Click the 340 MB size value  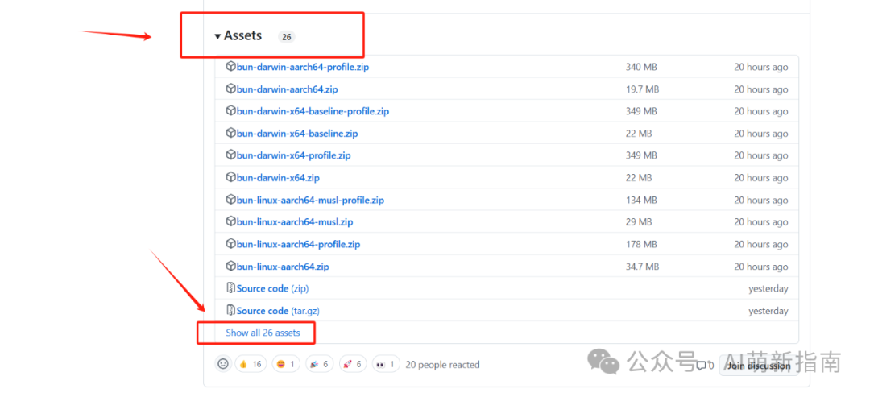tap(641, 67)
